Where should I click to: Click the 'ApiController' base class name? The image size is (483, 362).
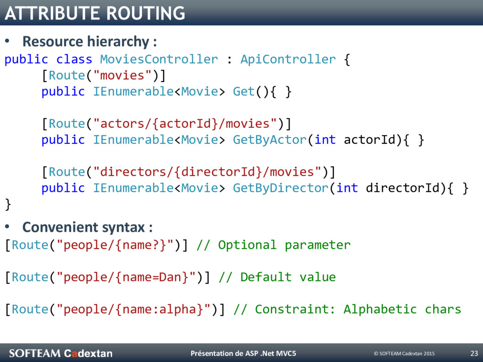[x=288, y=59]
